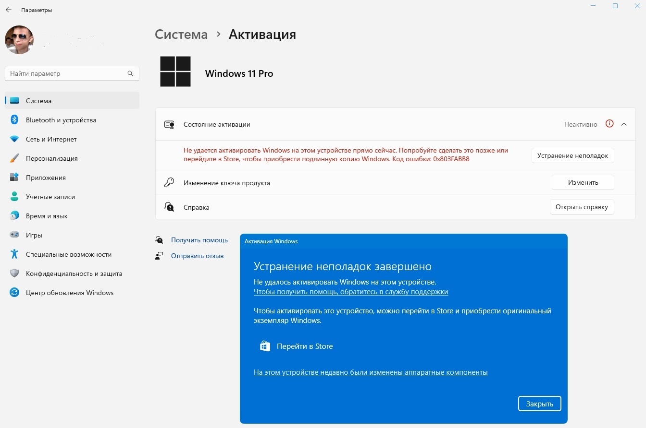The width and height of the screenshot is (646, 428).
Task: Click 'Перейти в Store' in the dialog
Action: pyautogui.click(x=305, y=346)
